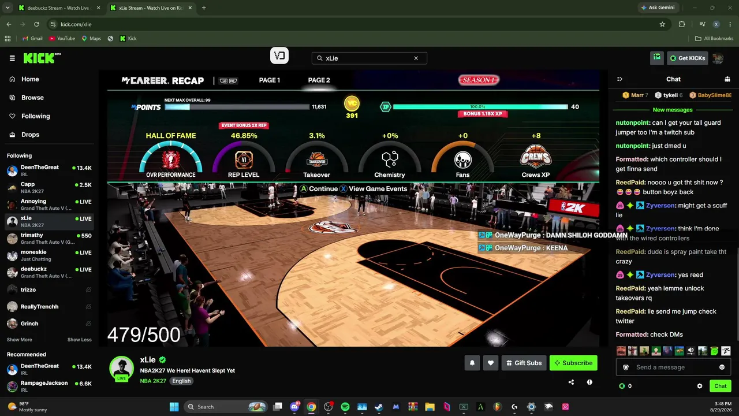Image resolution: width=739 pixels, height=416 pixels.
Task: Open the Kick hamburger sidebar menu
Action: point(12,58)
